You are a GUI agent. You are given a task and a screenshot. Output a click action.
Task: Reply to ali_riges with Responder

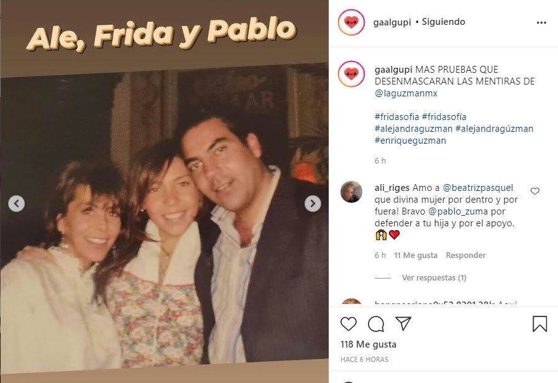(x=465, y=255)
